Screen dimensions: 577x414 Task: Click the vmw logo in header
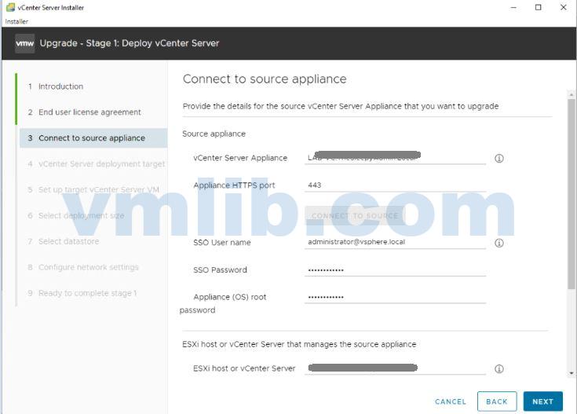coord(25,43)
